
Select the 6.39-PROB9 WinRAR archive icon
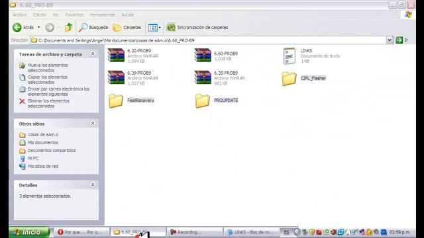(x=116, y=77)
